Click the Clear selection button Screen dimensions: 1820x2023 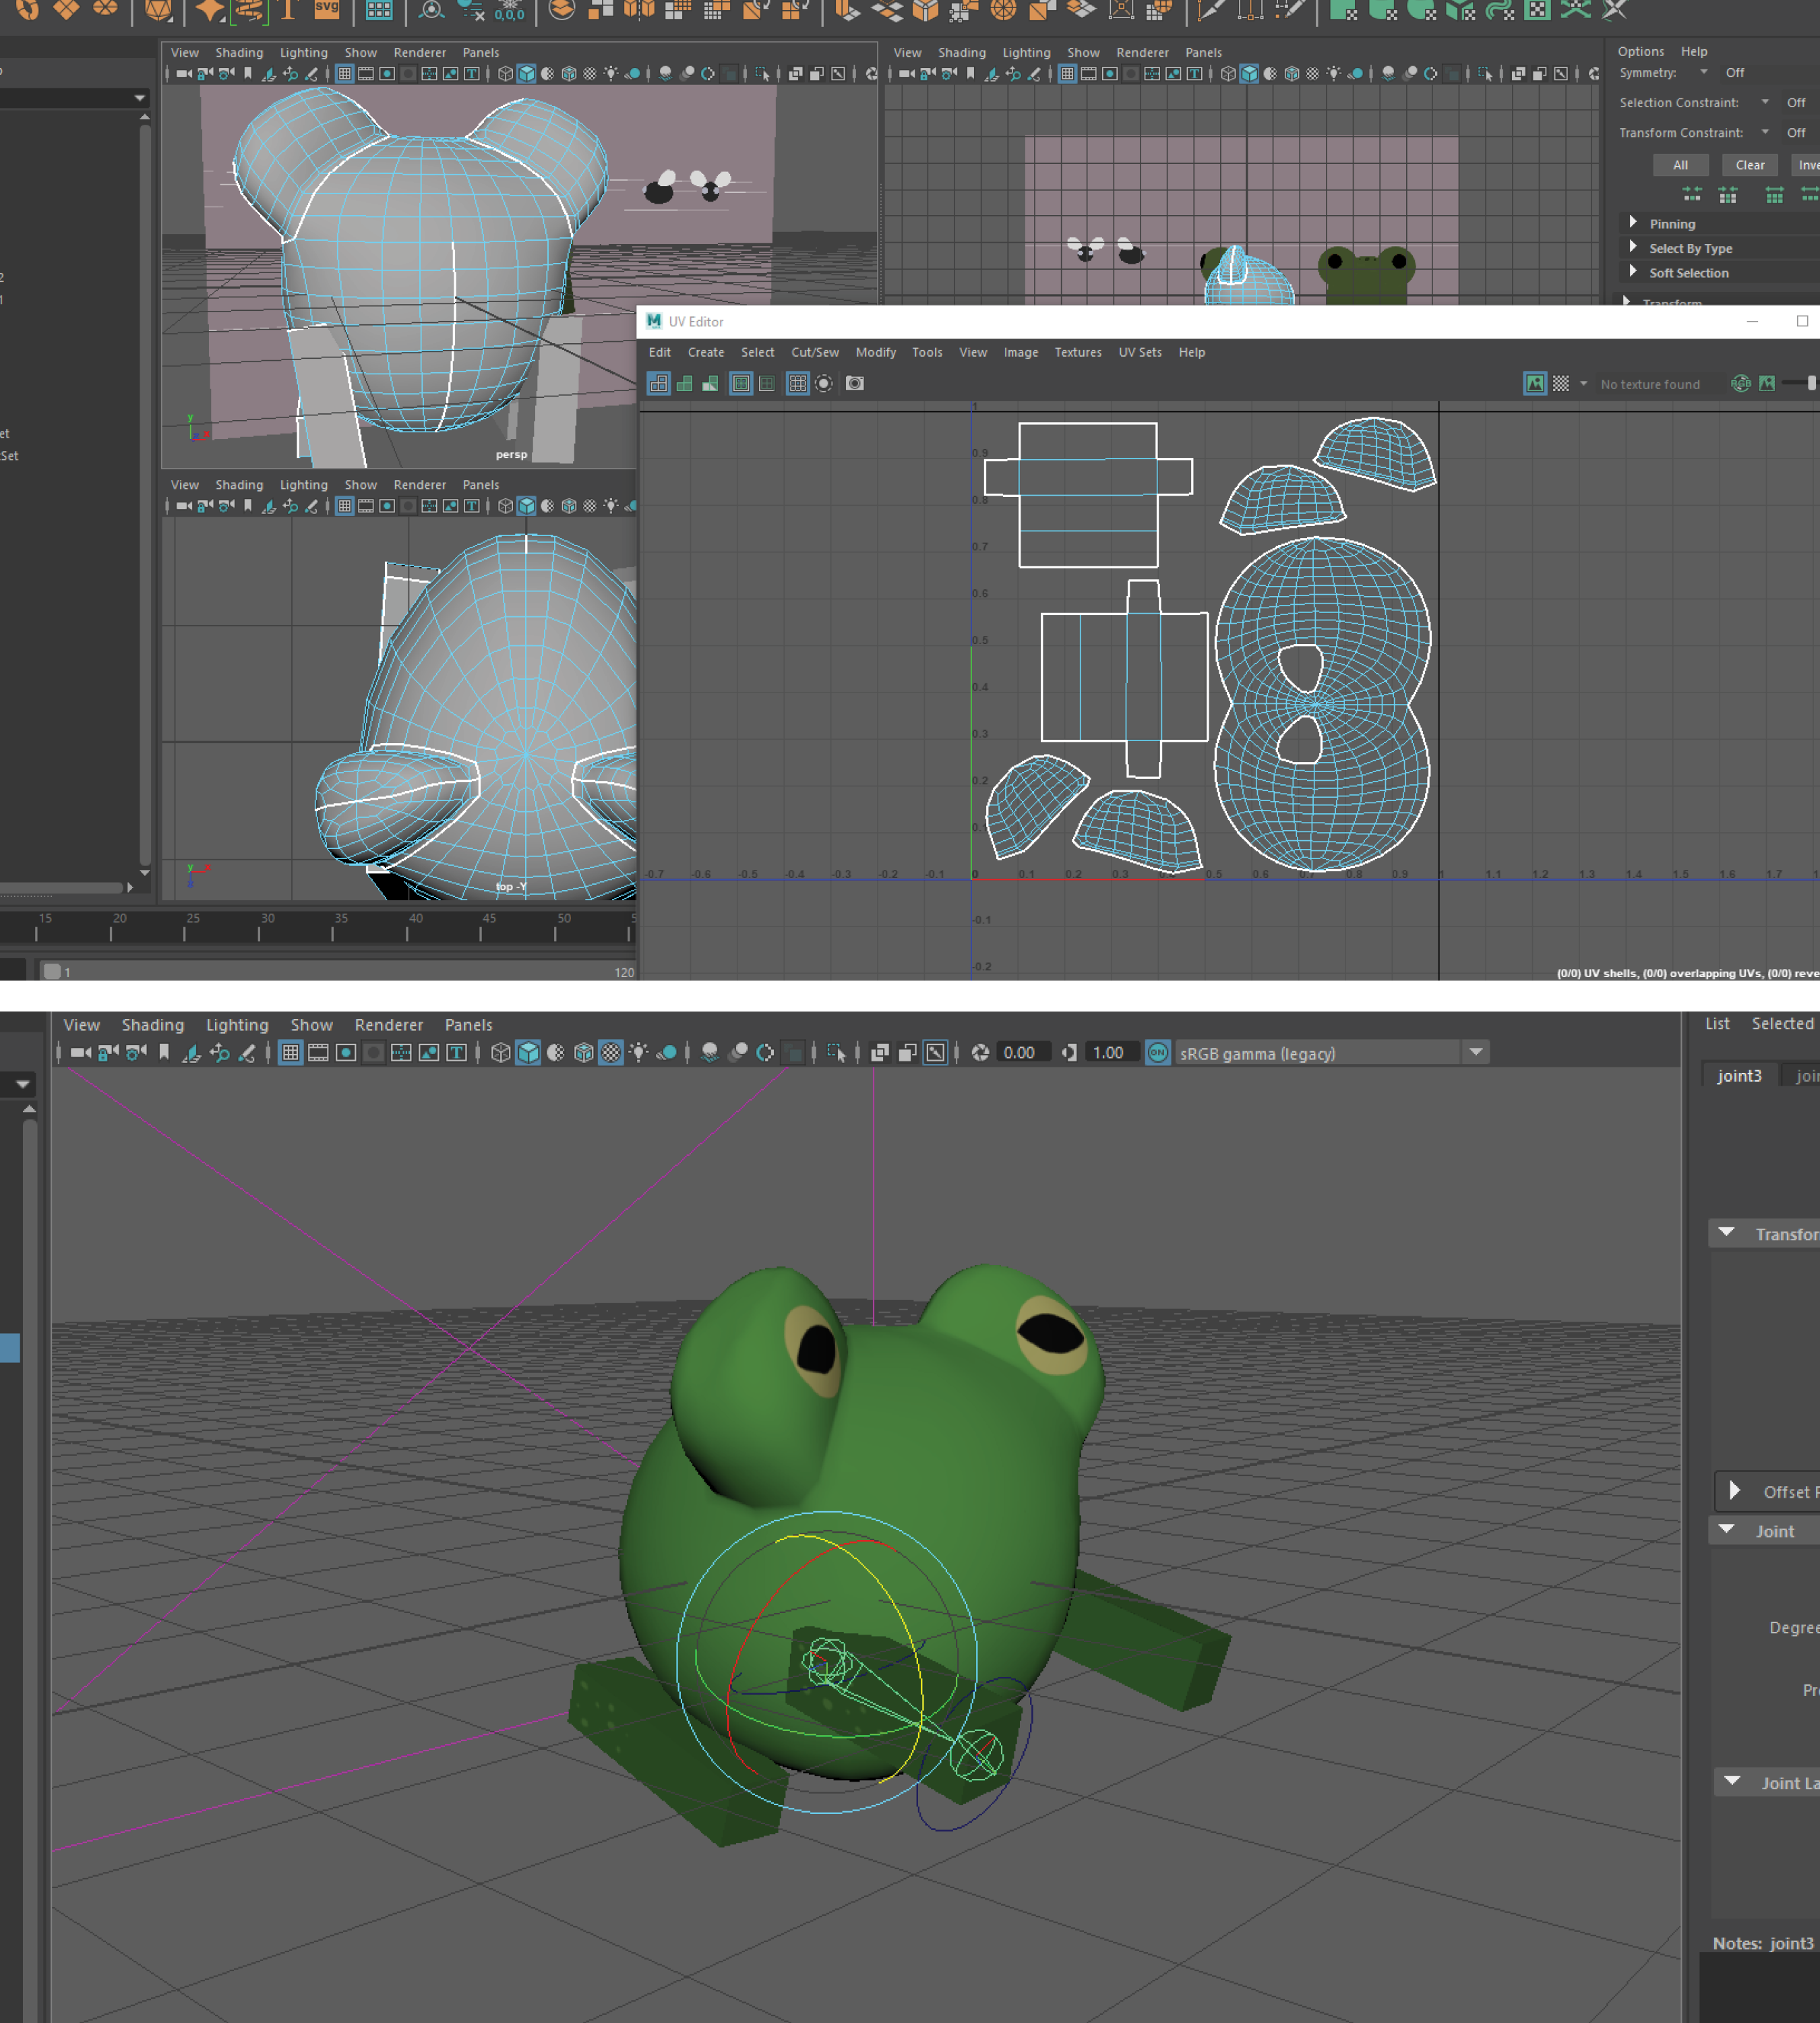[1750, 165]
